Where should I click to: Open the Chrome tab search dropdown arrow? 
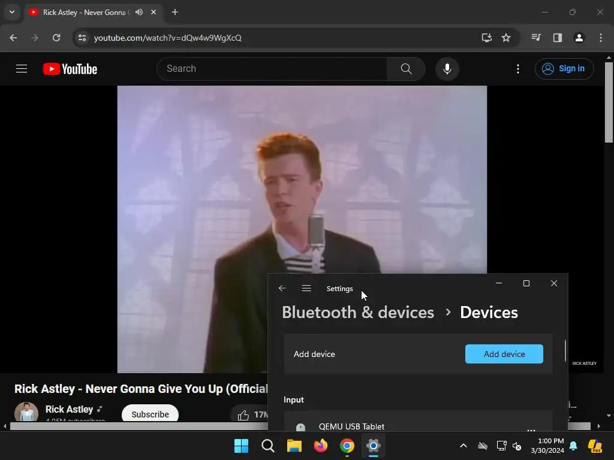(x=12, y=12)
